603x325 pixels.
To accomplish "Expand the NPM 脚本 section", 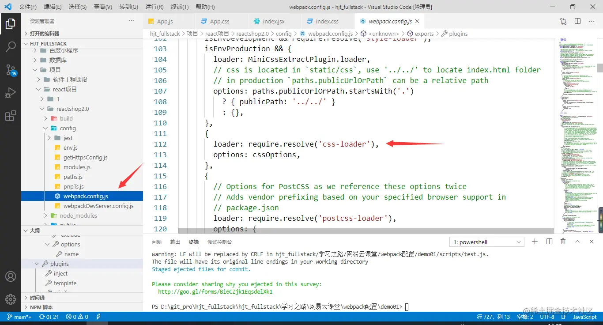I will click(x=82, y=307).
